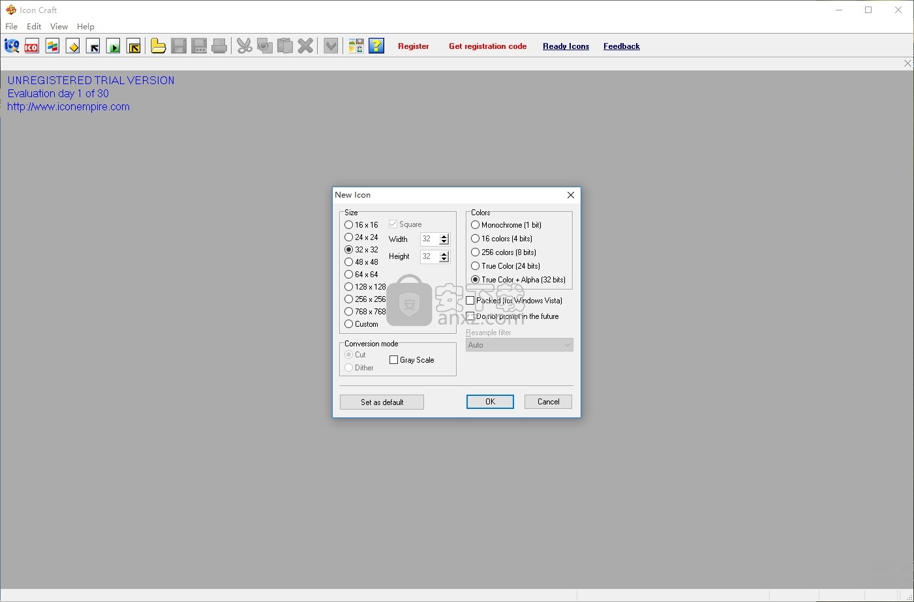
Task: Click the green play-arrow toolbar icon
Action: 114,46
